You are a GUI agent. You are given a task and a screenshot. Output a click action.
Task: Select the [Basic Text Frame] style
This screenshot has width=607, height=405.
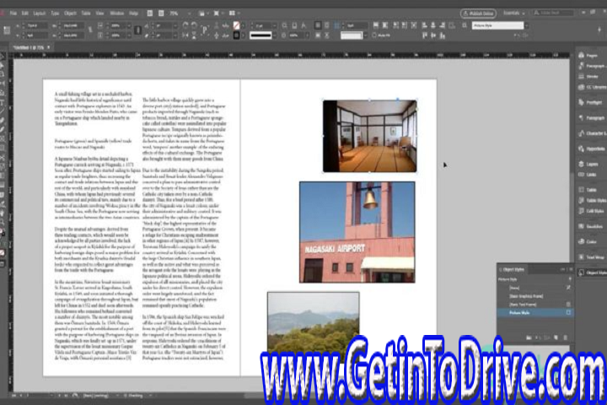pyautogui.click(x=534, y=305)
